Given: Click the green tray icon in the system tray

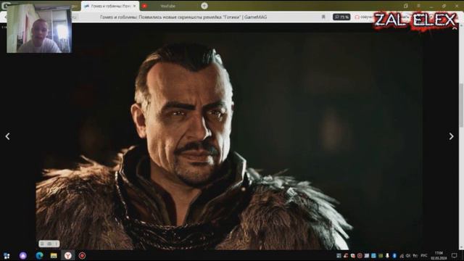Looking at the screenshot, I should (x=381, y=256).
